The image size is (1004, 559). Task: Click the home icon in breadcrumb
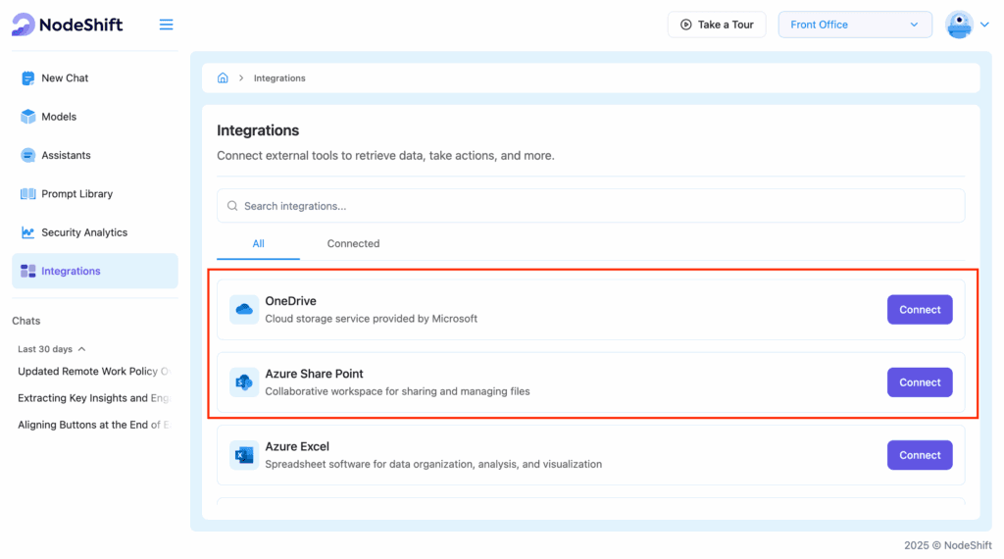point(223,78)
